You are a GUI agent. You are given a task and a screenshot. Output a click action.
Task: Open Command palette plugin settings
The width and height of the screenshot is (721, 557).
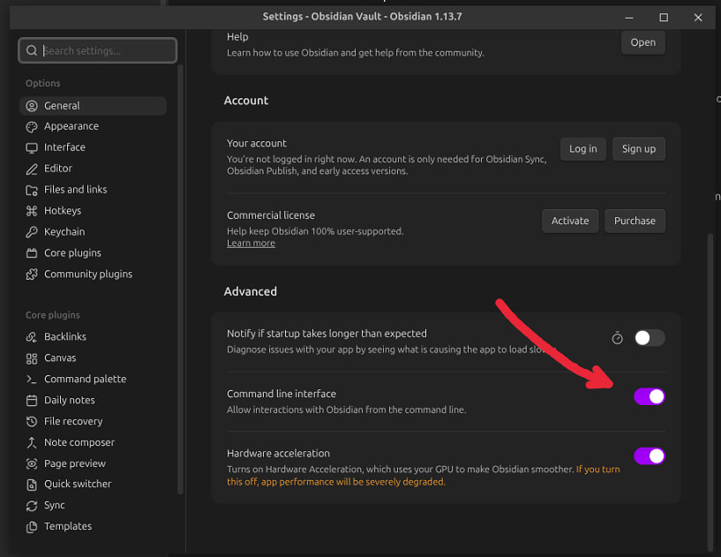pos(93,380)
